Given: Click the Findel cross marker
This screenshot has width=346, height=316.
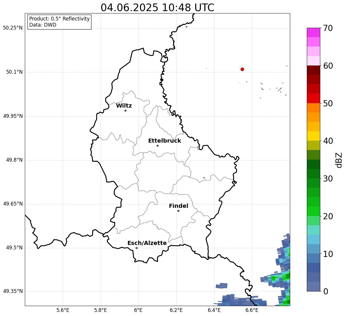Looking at the screenshot, I should [178, 211].
